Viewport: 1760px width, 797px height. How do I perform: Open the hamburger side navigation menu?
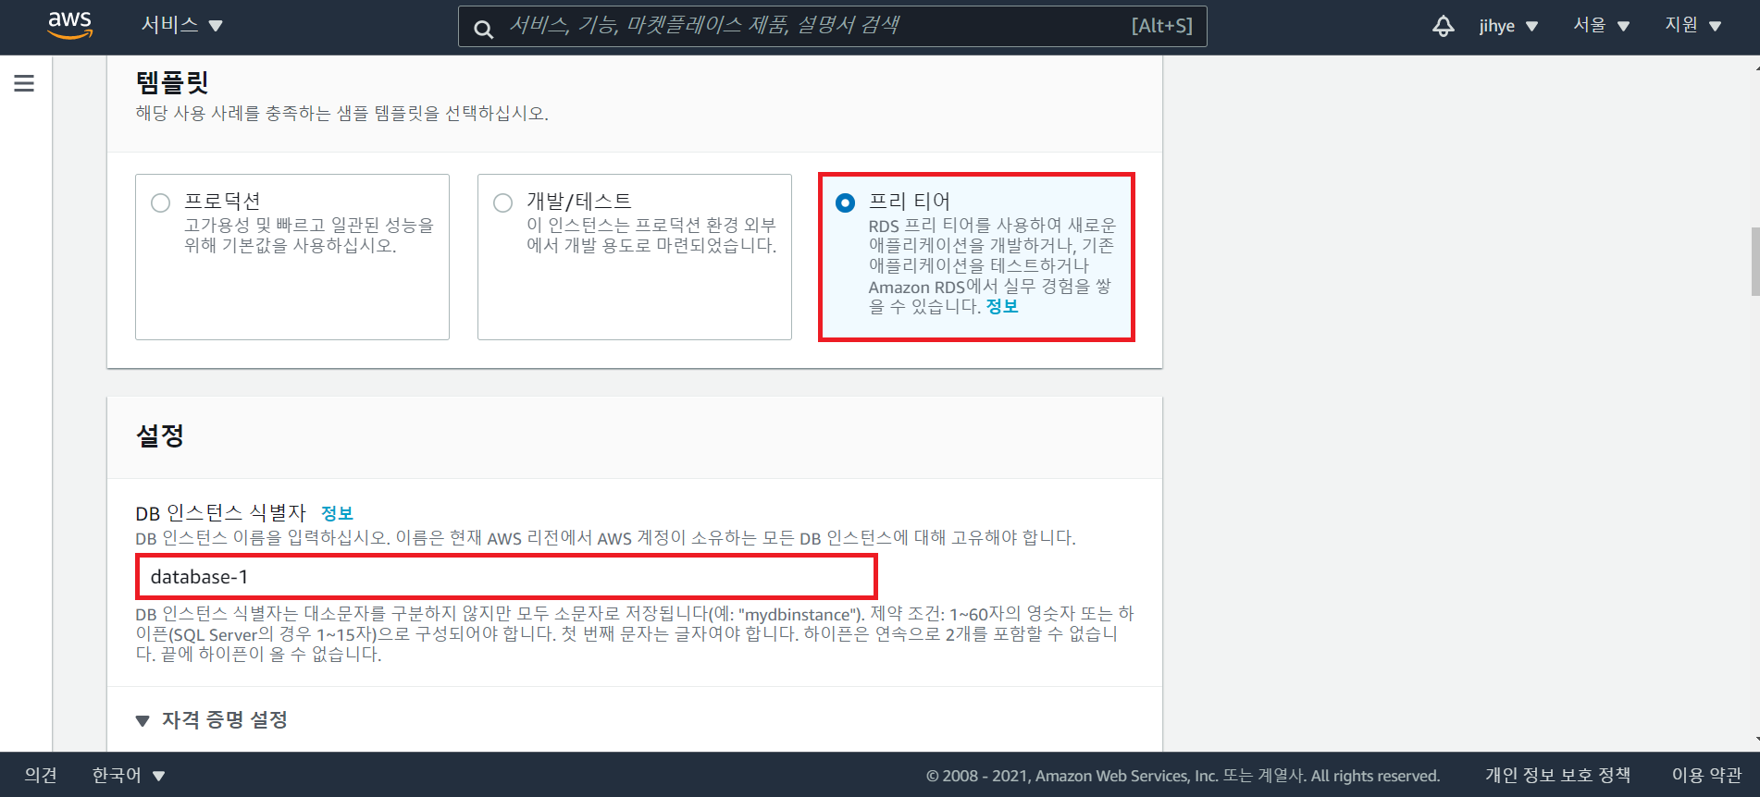24,83
